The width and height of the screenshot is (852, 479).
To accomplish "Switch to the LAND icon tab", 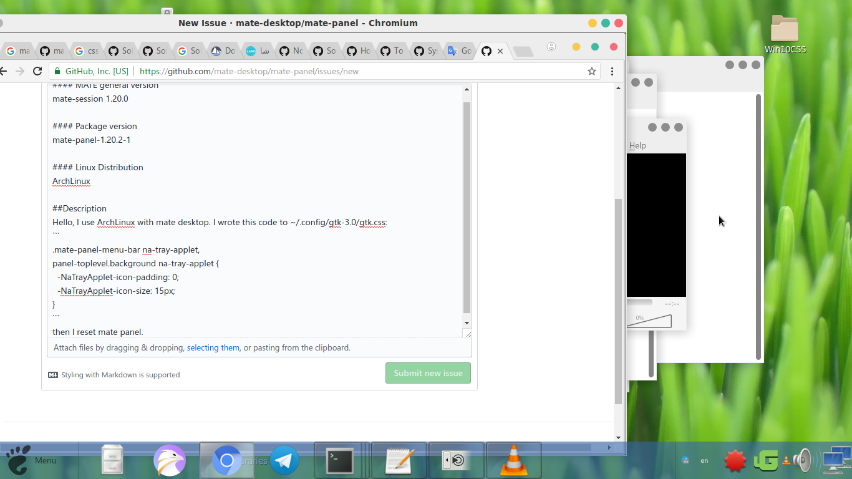I will (x=258, y=51).
